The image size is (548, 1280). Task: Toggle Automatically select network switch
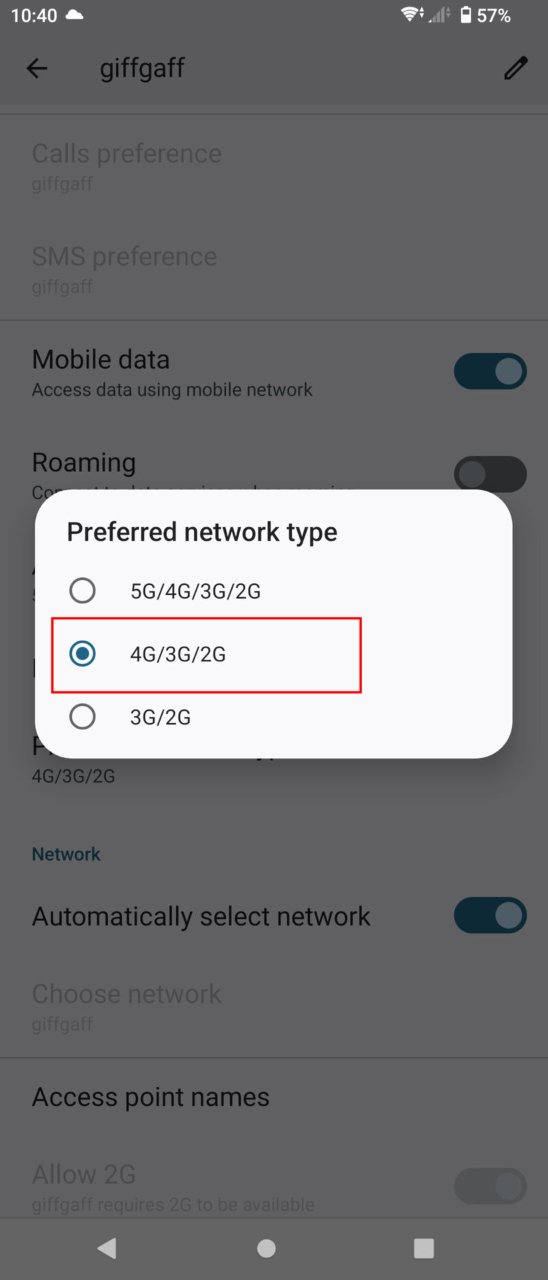490,915
